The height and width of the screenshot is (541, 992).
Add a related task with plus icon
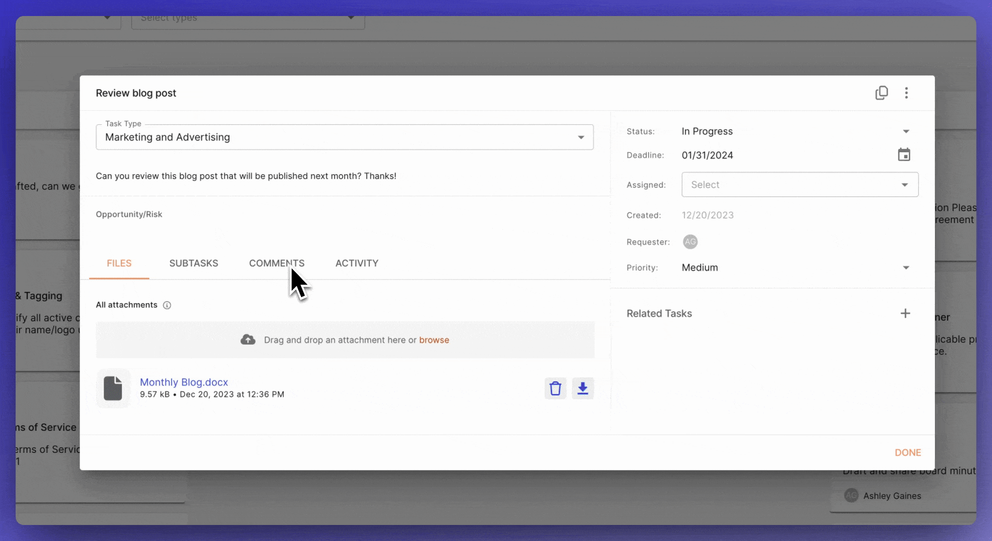pyautogui.click(x=905, y=314)
